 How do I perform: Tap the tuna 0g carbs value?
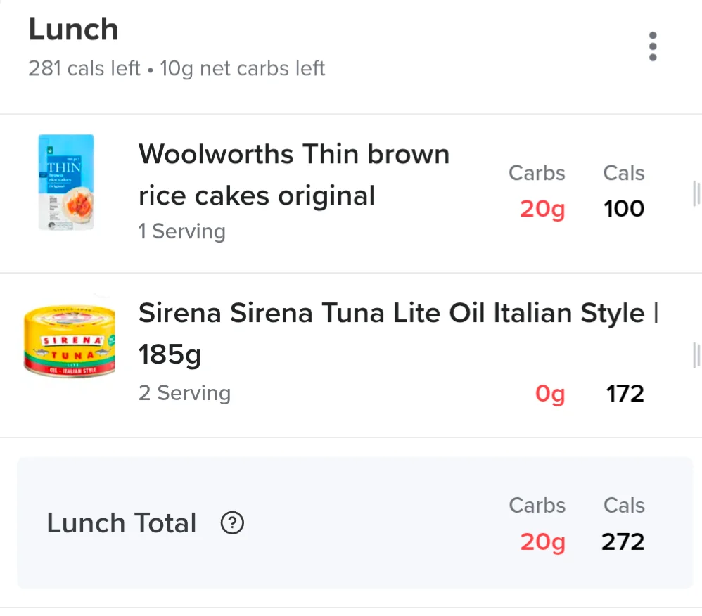(550, 394)
